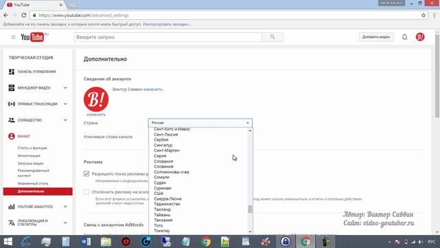
Task: Open the Chrome three-dot menu
Action: point(434,15)
